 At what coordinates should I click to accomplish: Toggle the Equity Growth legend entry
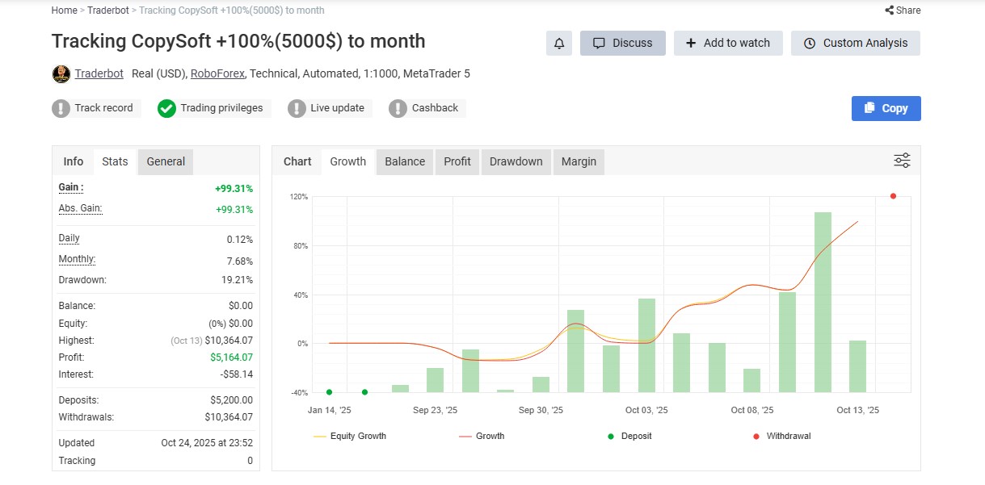350,436
